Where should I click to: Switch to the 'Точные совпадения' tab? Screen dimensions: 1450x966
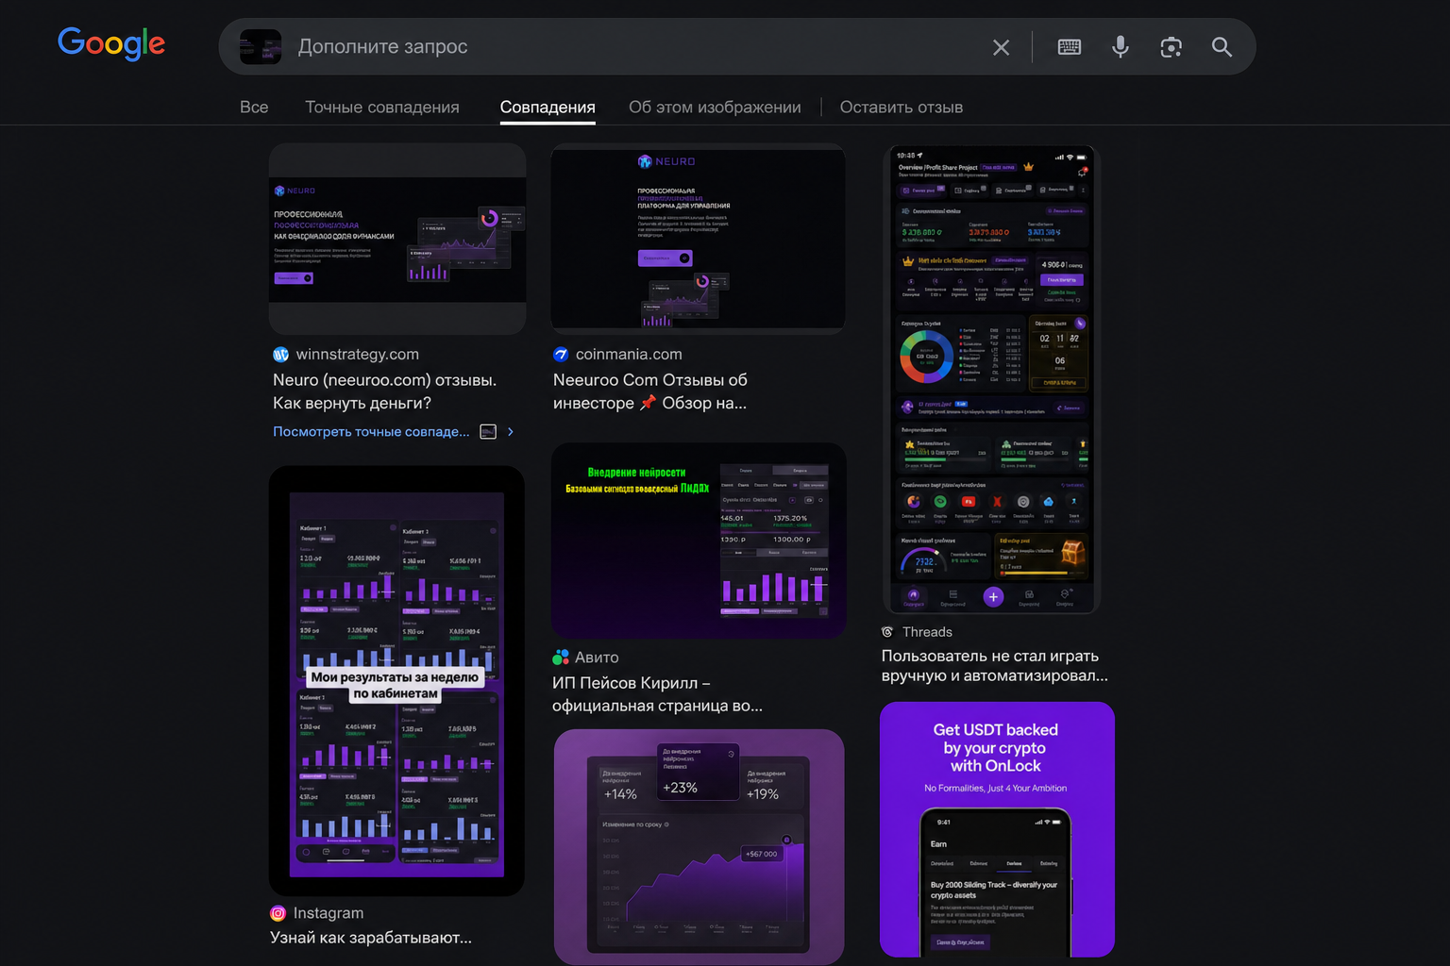point(382,108)
